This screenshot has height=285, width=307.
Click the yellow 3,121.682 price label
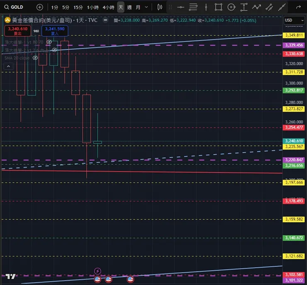294,256
